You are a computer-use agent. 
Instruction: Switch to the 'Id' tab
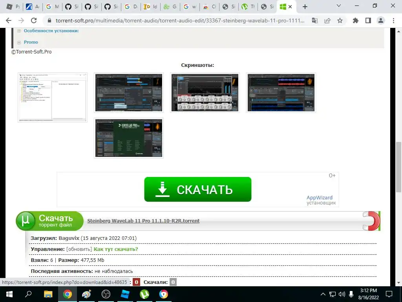[150, 7]
